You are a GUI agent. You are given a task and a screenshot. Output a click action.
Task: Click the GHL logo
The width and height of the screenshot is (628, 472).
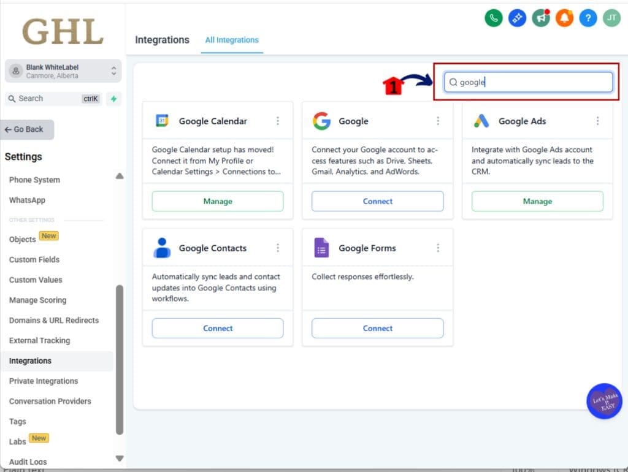point(63,32)
